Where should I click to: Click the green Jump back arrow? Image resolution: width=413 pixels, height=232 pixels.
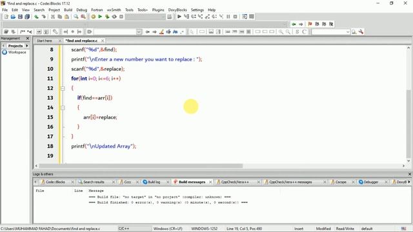pyautogui.click(x=294, y=24)
